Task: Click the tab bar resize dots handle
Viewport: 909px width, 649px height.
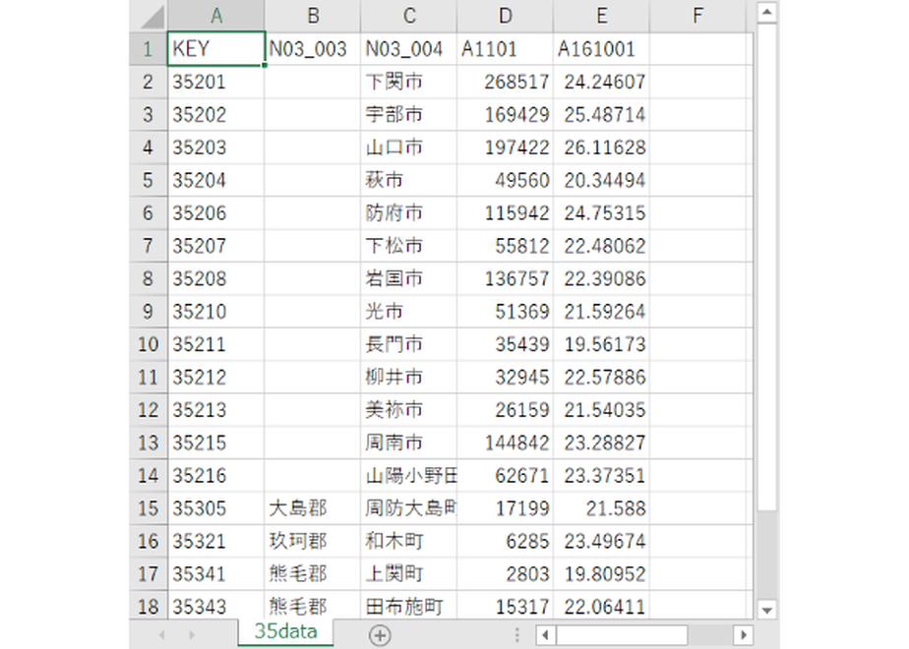Action: click(x=516, y=635)
